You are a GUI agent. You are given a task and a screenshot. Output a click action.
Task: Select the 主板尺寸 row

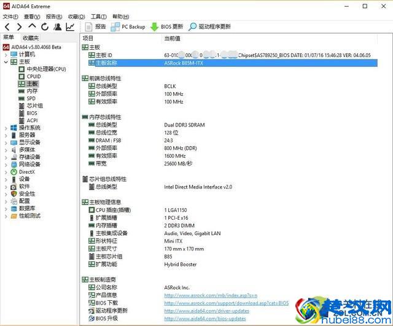(x=233, y=249)
